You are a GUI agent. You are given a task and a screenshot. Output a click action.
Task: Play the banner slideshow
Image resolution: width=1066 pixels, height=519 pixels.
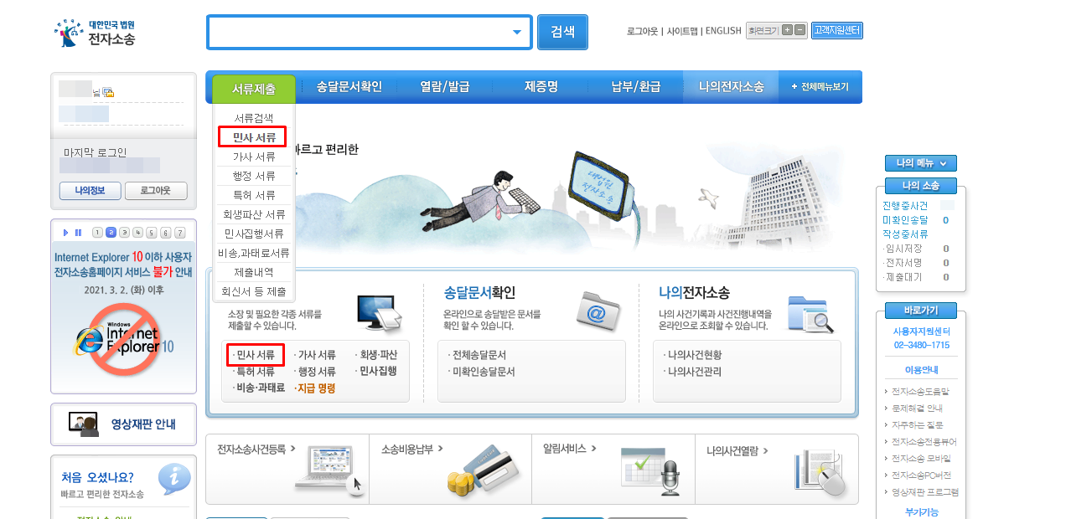pos(66,233)
